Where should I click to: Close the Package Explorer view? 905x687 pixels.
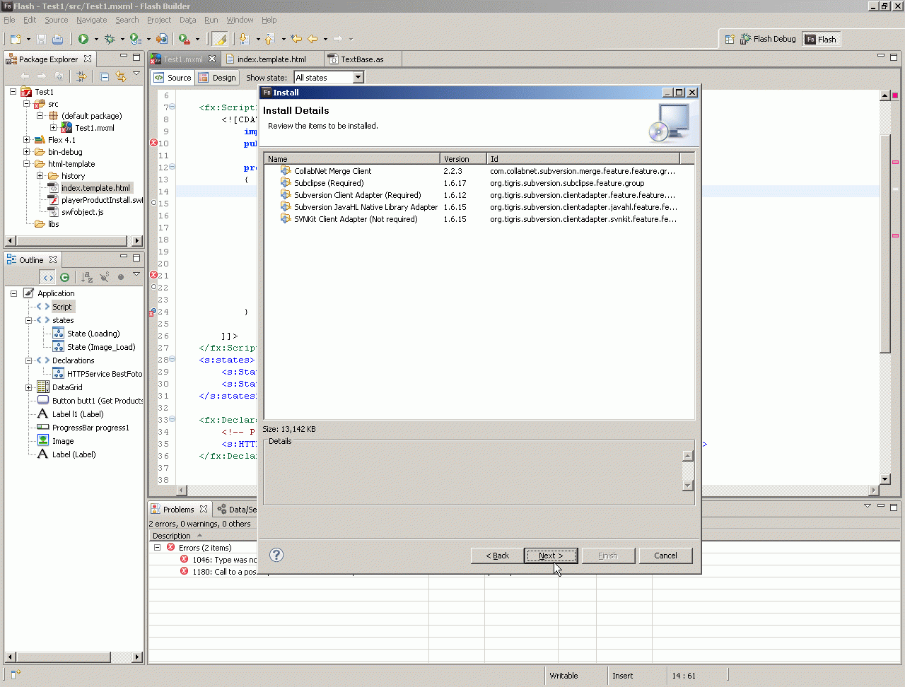(88, 59)
